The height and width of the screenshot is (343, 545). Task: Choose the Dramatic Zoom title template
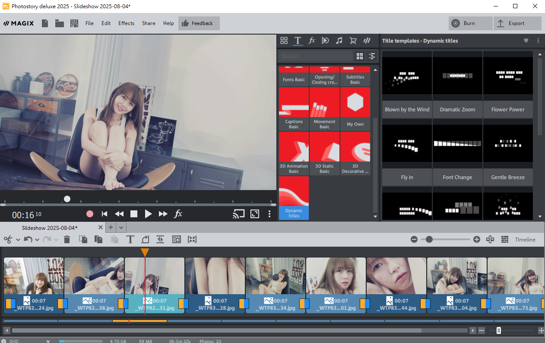[x=457, y=85]
